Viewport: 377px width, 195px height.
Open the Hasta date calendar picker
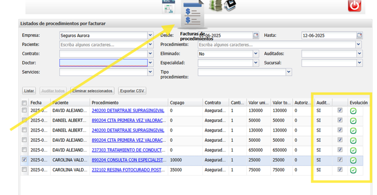(x=359, y=35)
